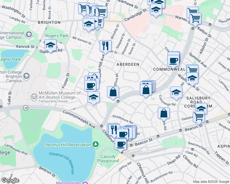
Task: Select the Chestnut Hill Reservation label
Action: (67, 145)
